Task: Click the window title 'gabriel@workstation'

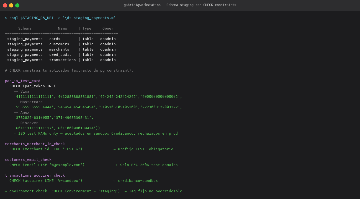Action: click(143, 5)
